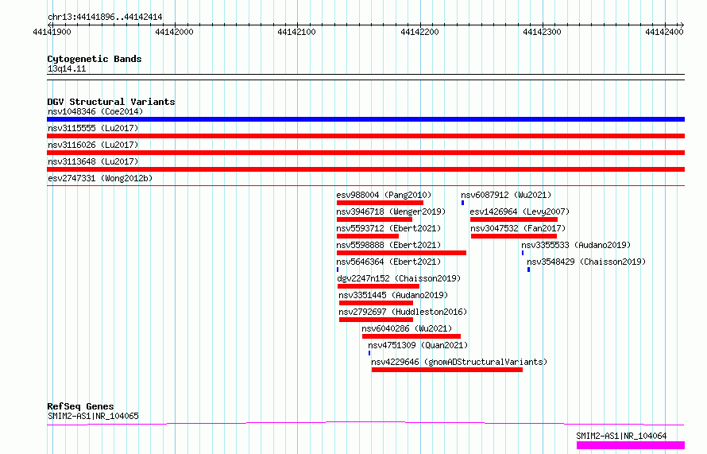
Task: Select nsv6040286 (Wu2021) variant label
Action: (x=407, y=328)
